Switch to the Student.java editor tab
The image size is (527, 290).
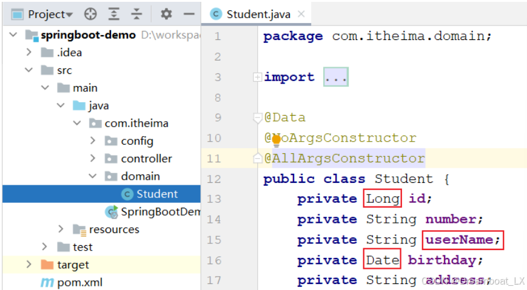256,14
